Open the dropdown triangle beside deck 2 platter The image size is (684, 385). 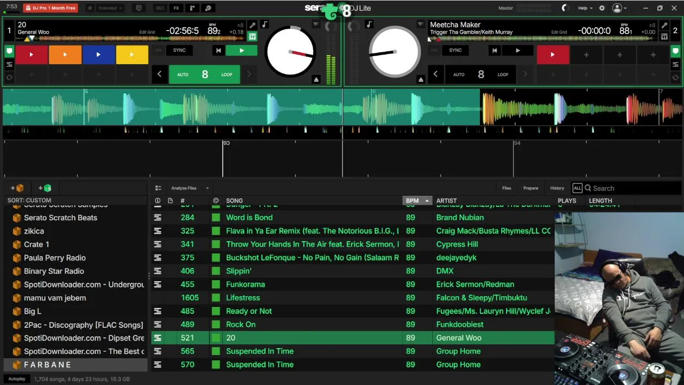(x=421, y=25)
